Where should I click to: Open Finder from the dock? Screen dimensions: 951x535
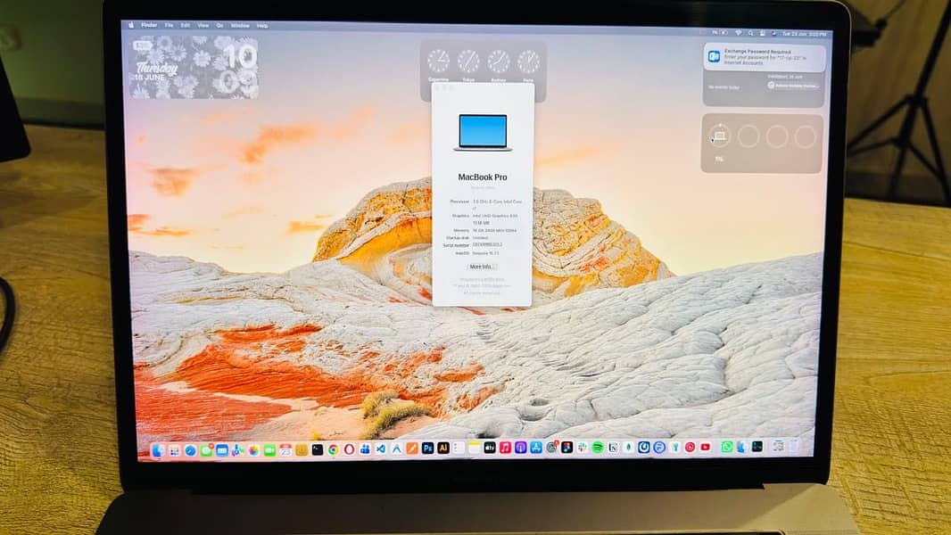pyautogui.click(x=158, y=450)
